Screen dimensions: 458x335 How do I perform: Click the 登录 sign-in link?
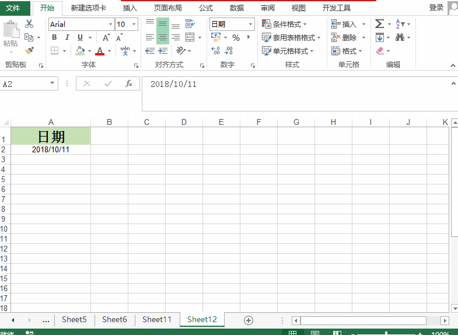click(436, 8)
